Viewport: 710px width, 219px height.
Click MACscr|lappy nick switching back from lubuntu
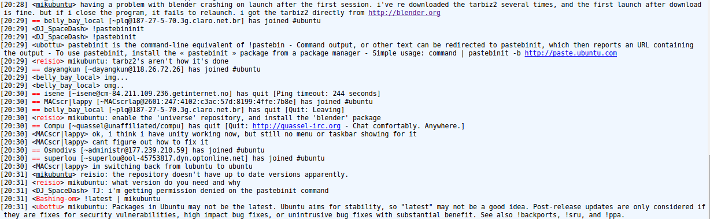[62, 166]
